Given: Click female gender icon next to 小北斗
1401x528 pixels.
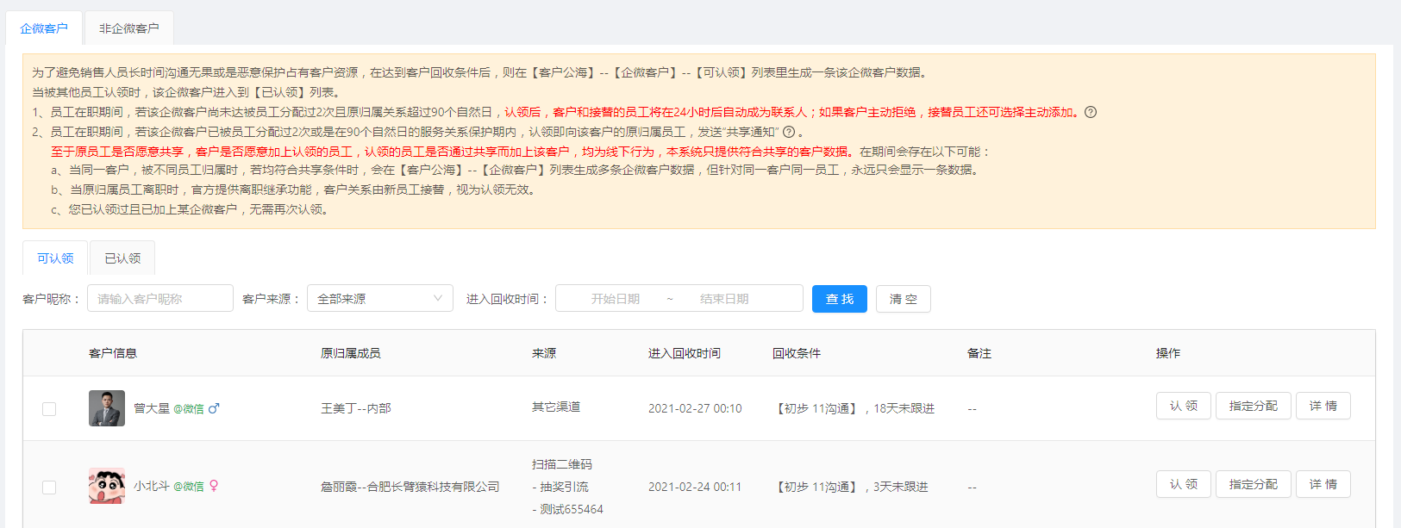Looking at the screenshot, I should (214, 486).
